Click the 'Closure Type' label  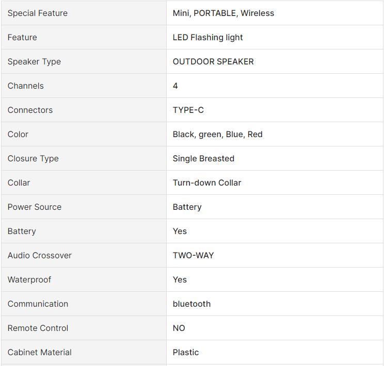tap(33, 158)
